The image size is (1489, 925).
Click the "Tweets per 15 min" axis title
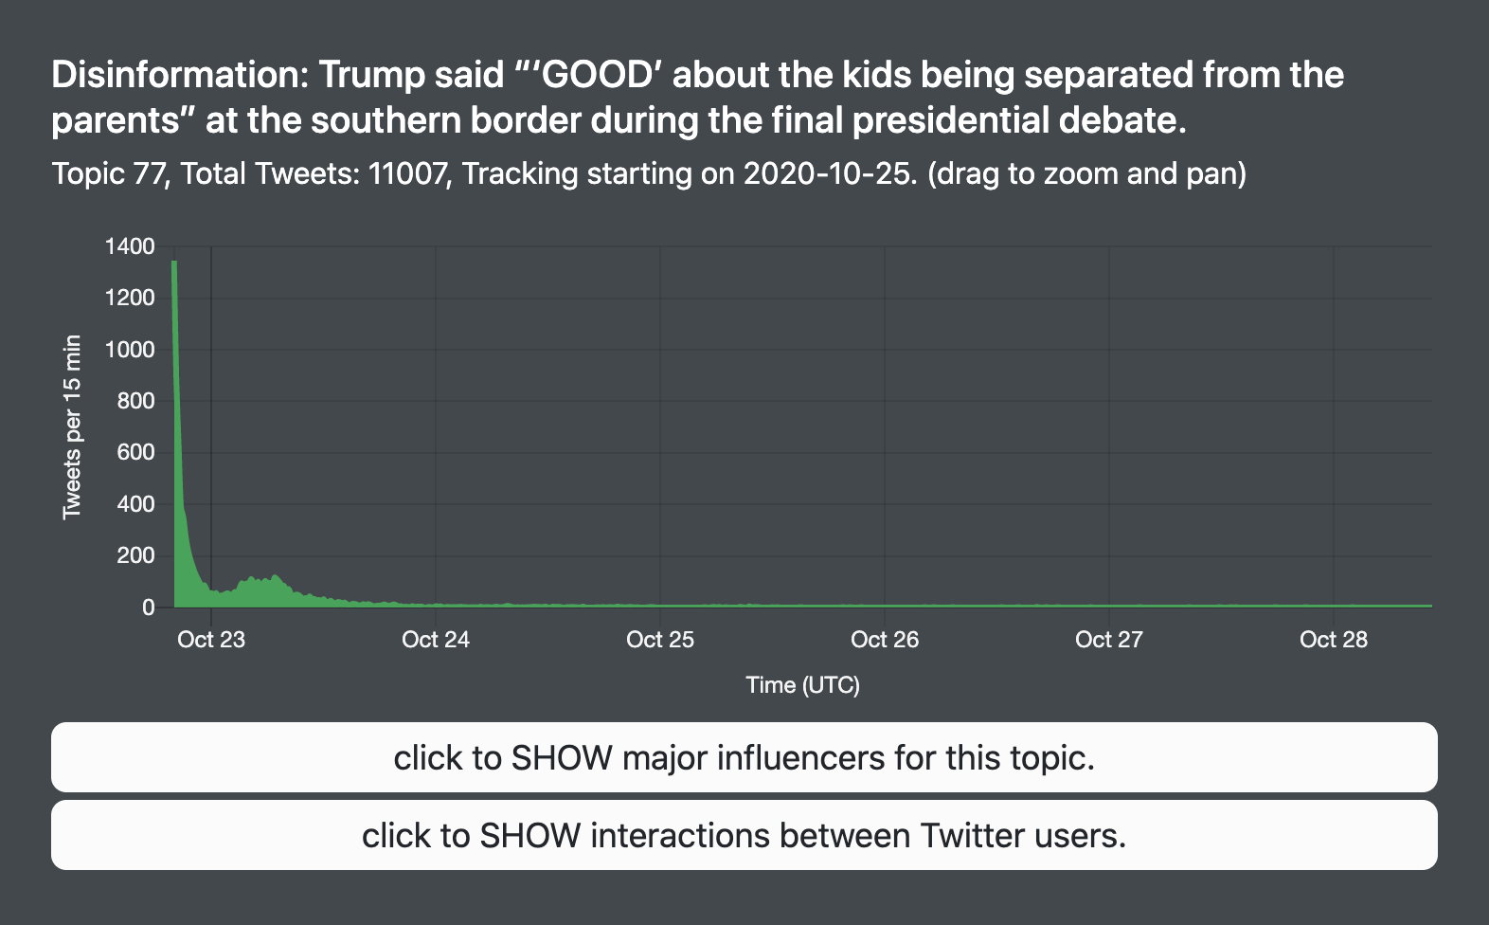pyautogui.click(x=72, y=426)
